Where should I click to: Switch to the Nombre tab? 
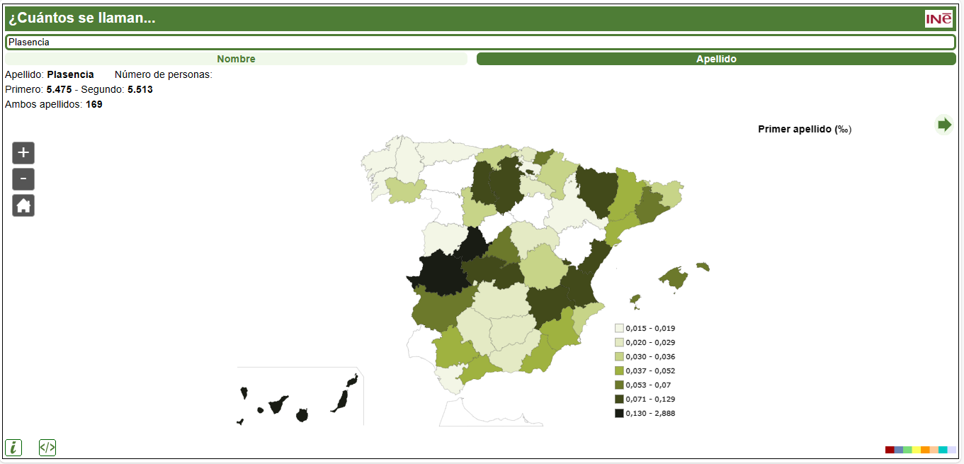click(237, 59)
